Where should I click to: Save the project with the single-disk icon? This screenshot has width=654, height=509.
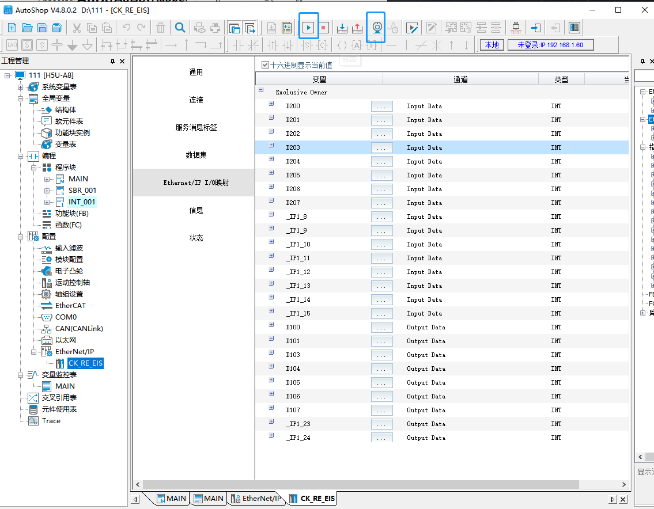pyautogui.click(x=42, y=28)
